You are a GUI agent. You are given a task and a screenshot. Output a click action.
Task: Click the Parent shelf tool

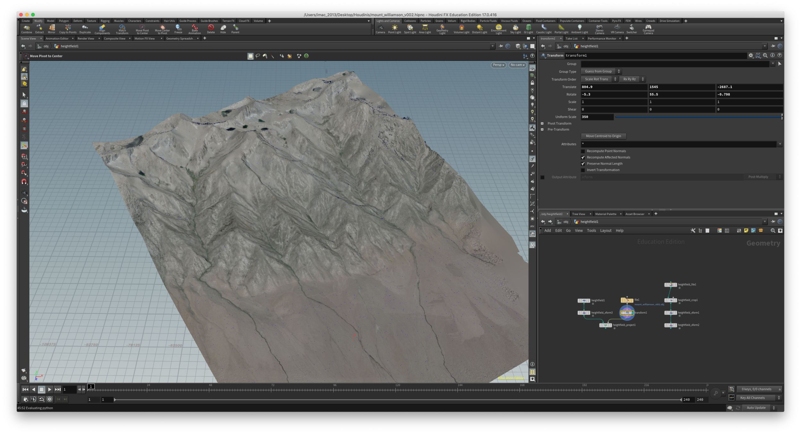(235, 29)
